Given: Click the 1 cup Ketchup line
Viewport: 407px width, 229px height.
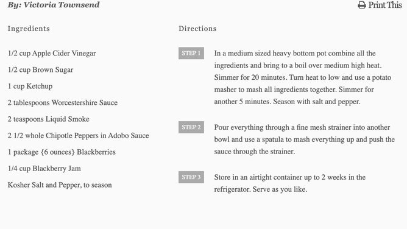Looking at the screenshot, I should click(30, 86).
